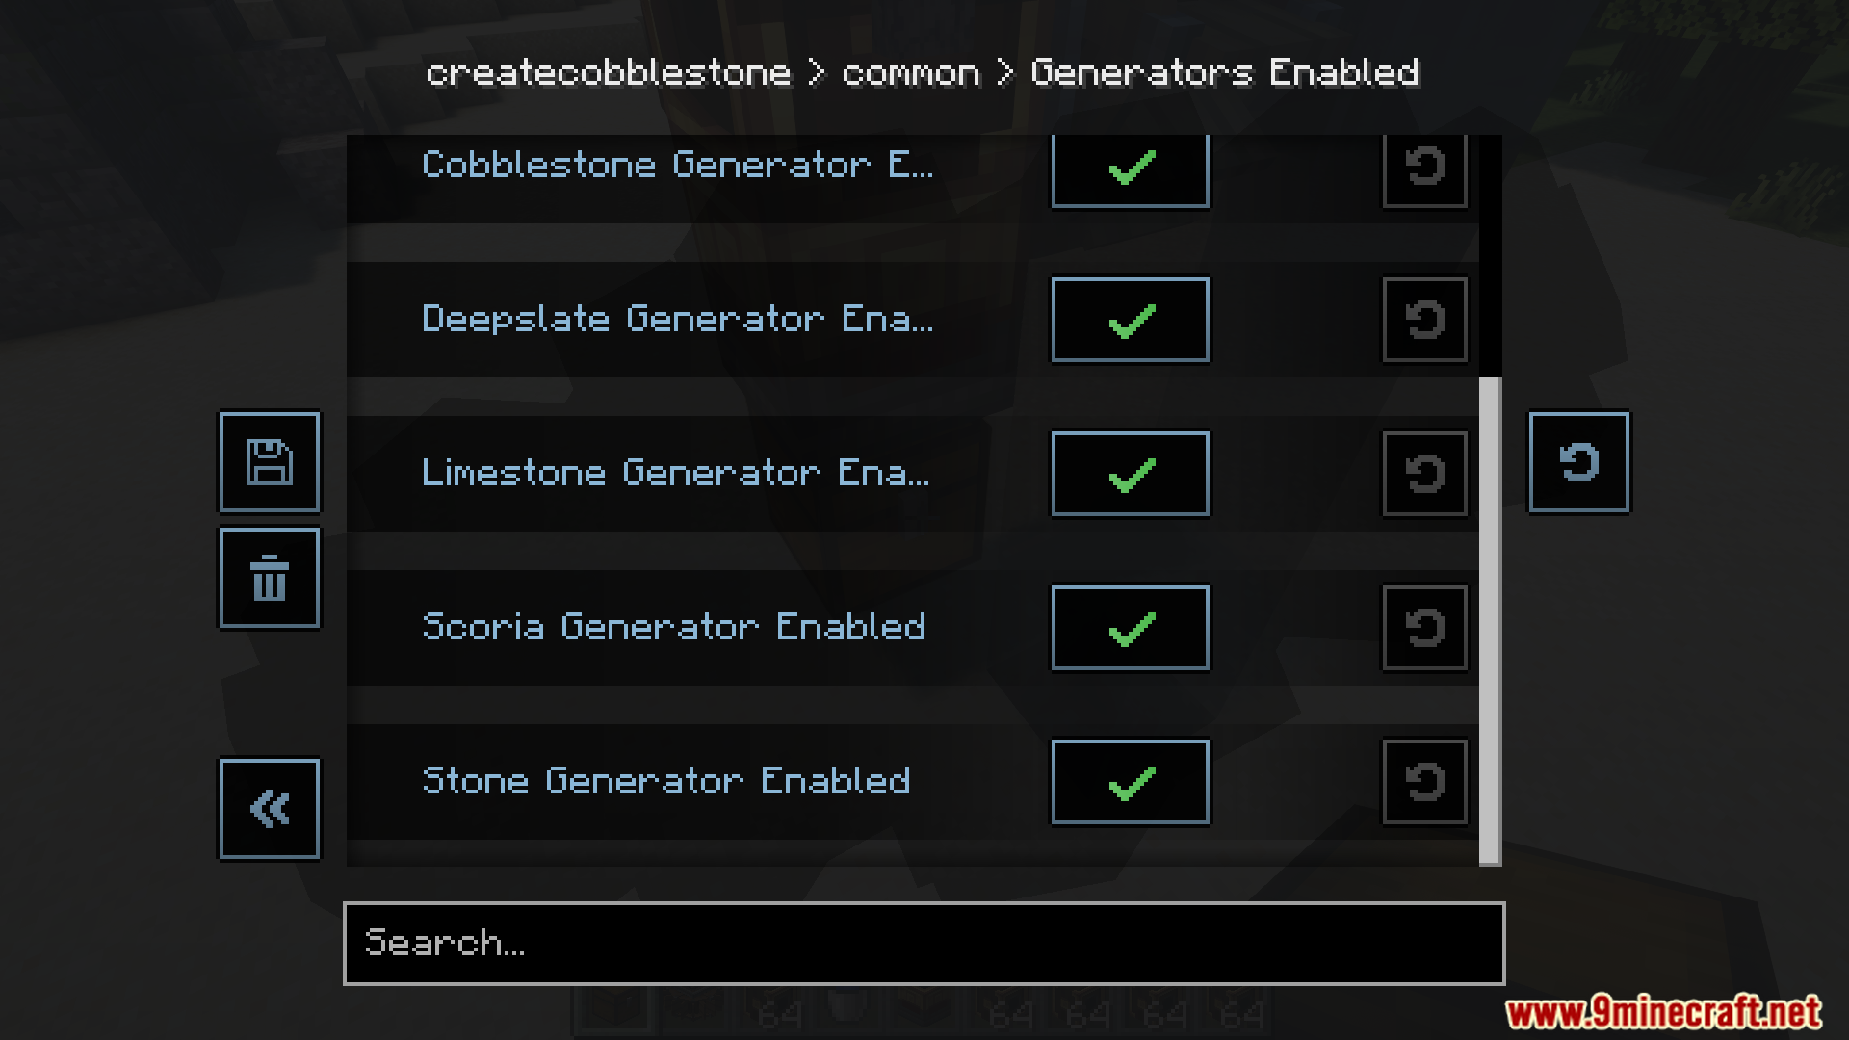Disable the Scoria Generator toggle
Viewport: 1849px width, 1040px height.
(1131, 628)
